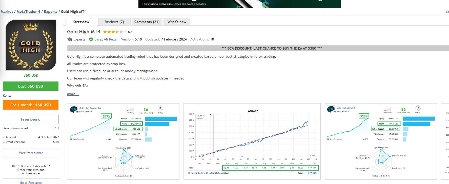This screenshot has height=184, width=449.
Task: Follow the Experts breadcrumb link
Action: point(51,12)
